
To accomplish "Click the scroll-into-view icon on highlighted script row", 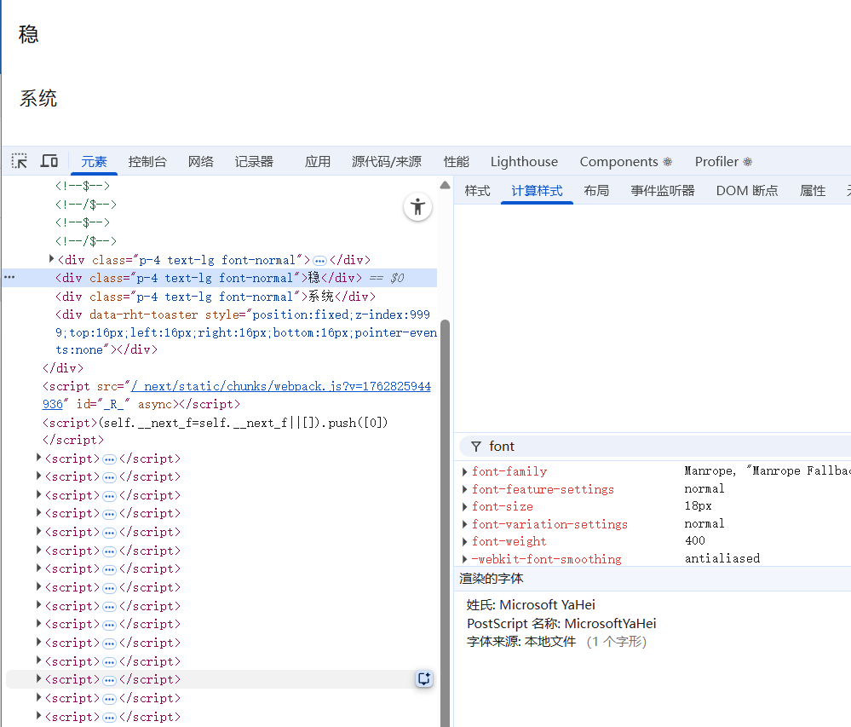I will point(424,678).
